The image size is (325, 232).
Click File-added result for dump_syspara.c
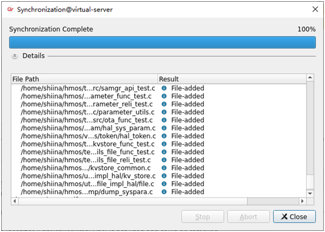coord(188,192)
